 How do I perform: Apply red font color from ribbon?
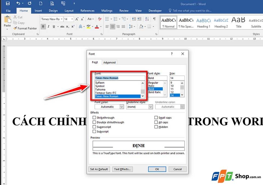tap(97, 27)
